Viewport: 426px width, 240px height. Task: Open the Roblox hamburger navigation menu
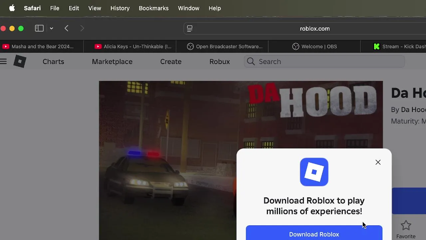pos(3,61)
